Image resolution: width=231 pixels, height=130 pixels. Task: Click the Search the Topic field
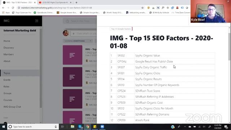[x=80, y=21]
